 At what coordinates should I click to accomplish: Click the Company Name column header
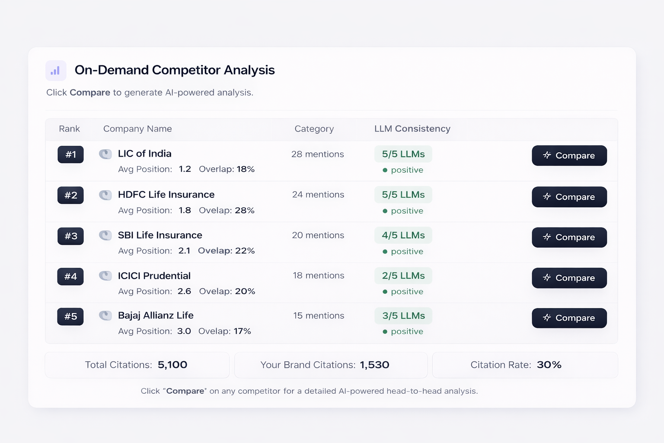coord(137,129)
